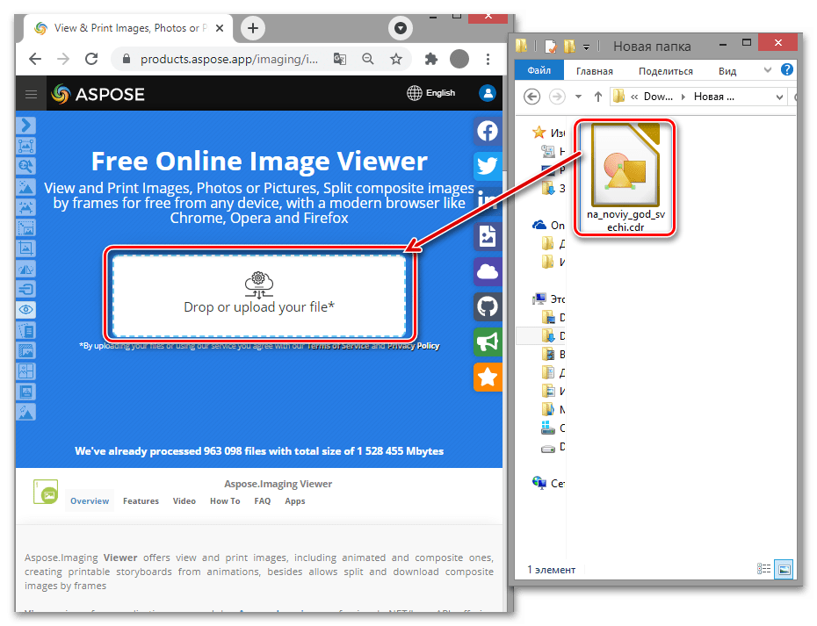Expand the Explorer ribbon with the chevron

pos(768,69)
